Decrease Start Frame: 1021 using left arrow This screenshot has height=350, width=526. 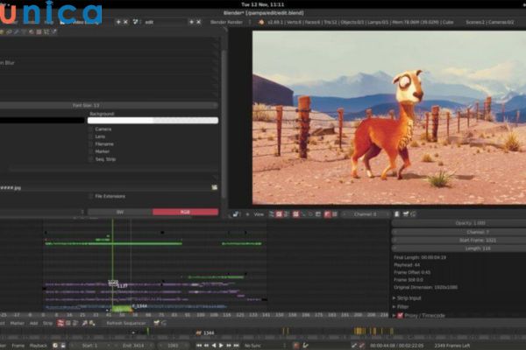[395, 240]
